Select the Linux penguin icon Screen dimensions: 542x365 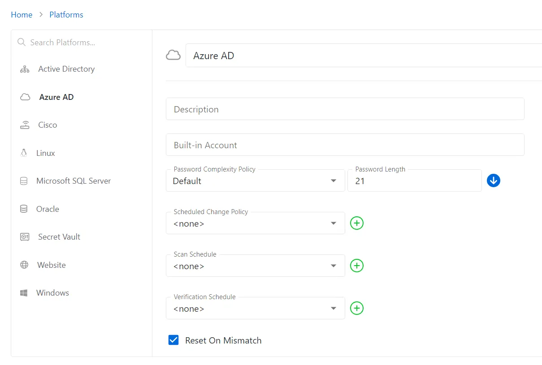pyautogui.click(x=24, y=153)
